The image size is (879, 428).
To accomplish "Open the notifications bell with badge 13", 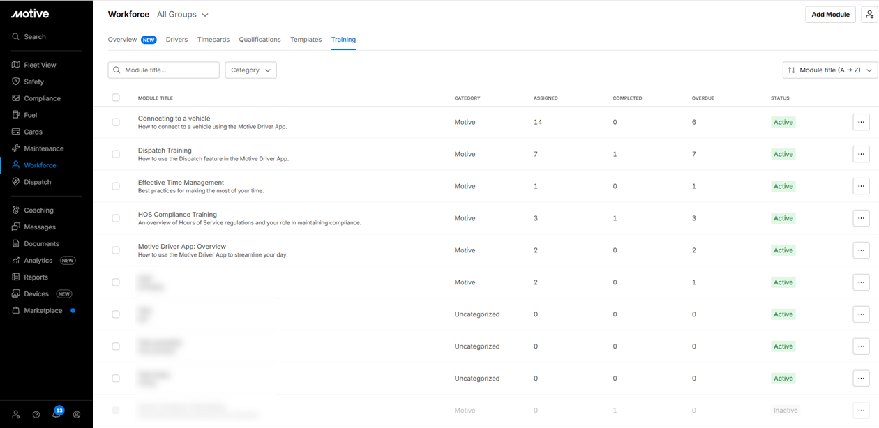I will pos(57,414).
